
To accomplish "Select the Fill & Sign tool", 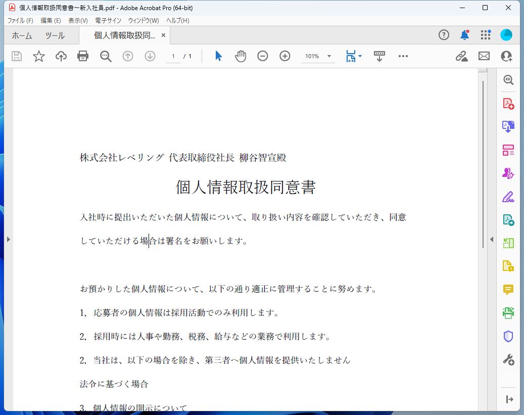I will pos(508,197).
